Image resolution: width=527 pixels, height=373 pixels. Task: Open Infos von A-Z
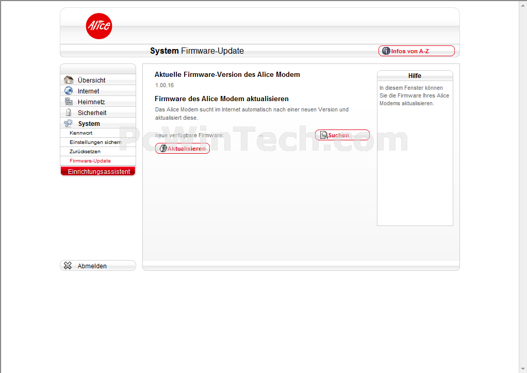tap(417, 51)
